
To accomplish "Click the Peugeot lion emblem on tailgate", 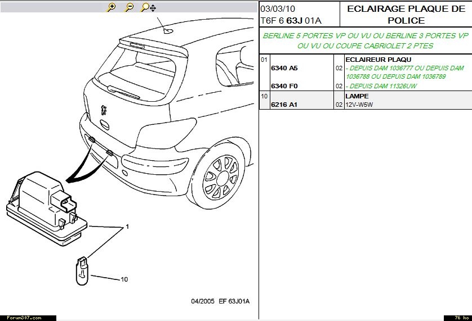I will point(104,110).
